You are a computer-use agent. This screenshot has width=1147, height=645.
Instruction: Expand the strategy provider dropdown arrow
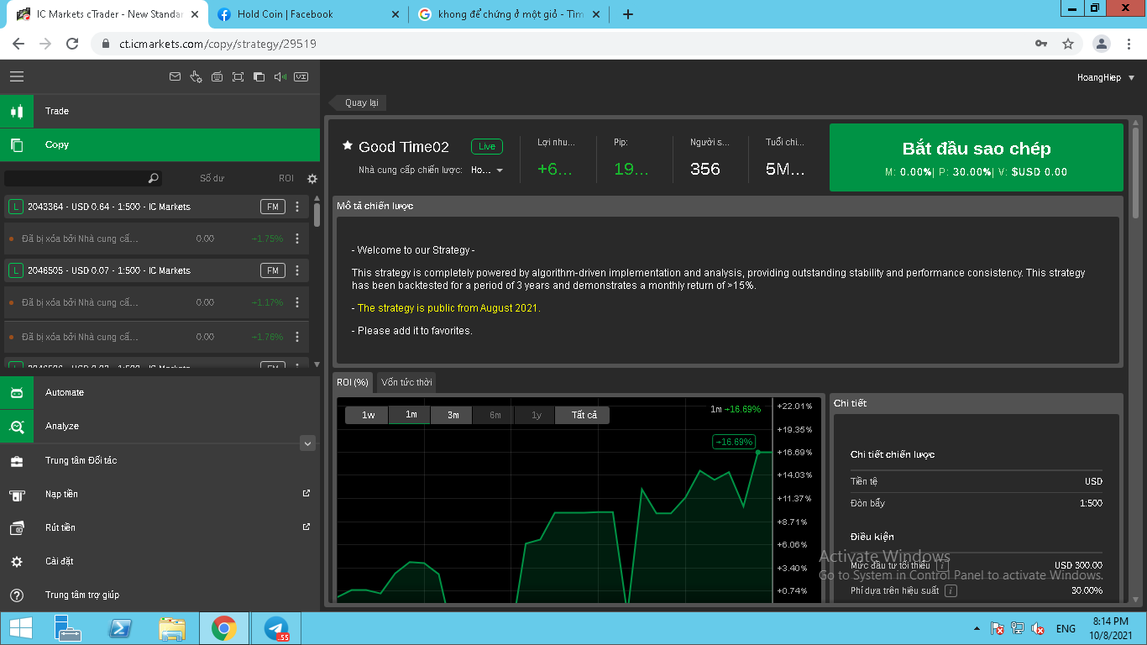(x=500, y=170)
